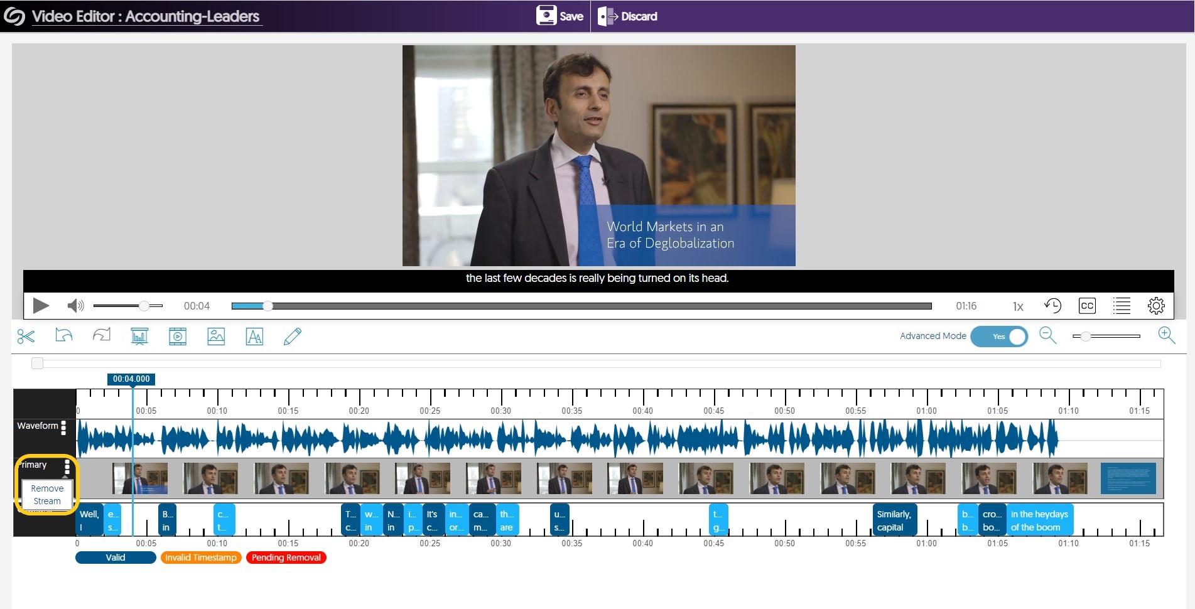Open the add image tool
Image resolution: width=1195 pixels, height=609 pixels.
[x=216, y=337]
